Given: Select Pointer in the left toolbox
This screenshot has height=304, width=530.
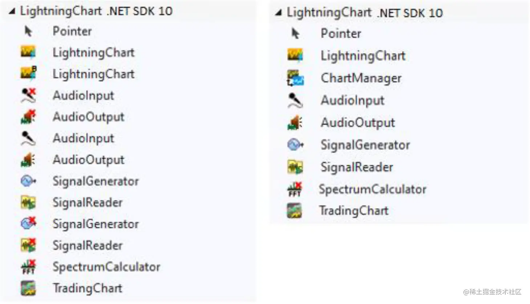Looking at the screenshot, I should point(72,31).
